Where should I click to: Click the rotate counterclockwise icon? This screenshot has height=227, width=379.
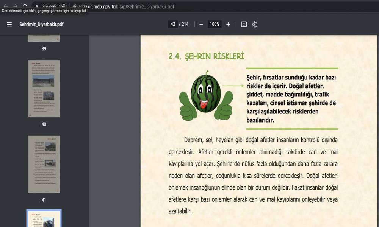pos(255,24)
